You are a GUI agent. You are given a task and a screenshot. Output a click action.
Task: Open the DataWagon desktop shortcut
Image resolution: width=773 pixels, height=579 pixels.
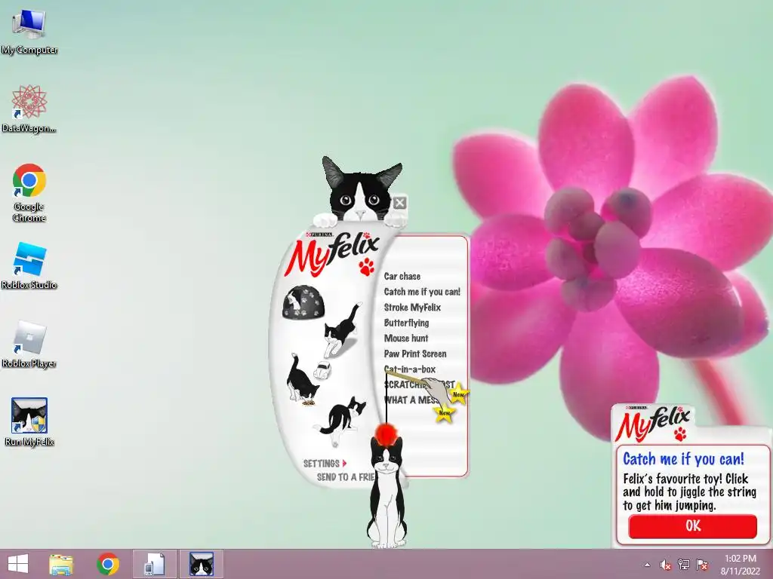point(29,109)
